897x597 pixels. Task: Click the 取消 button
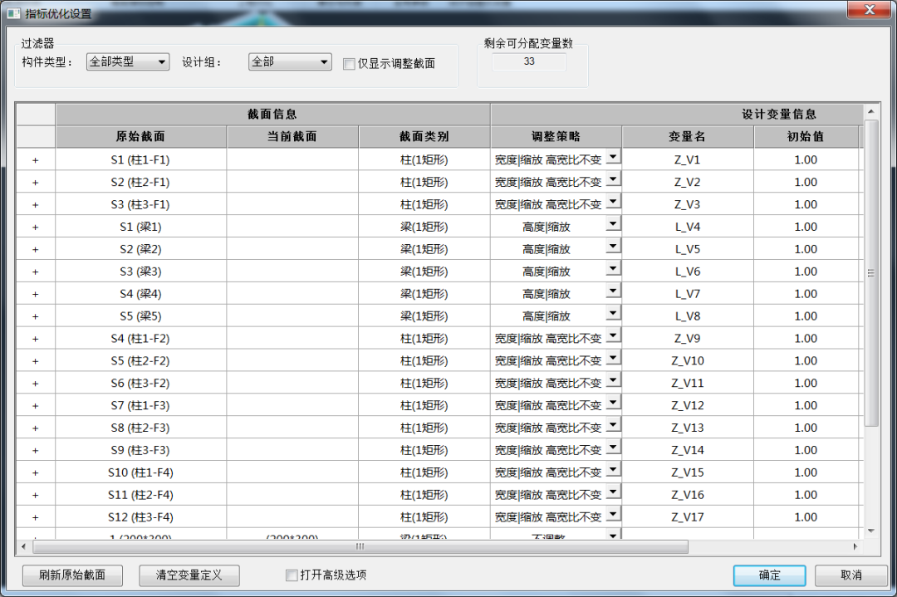click(850, 575)
